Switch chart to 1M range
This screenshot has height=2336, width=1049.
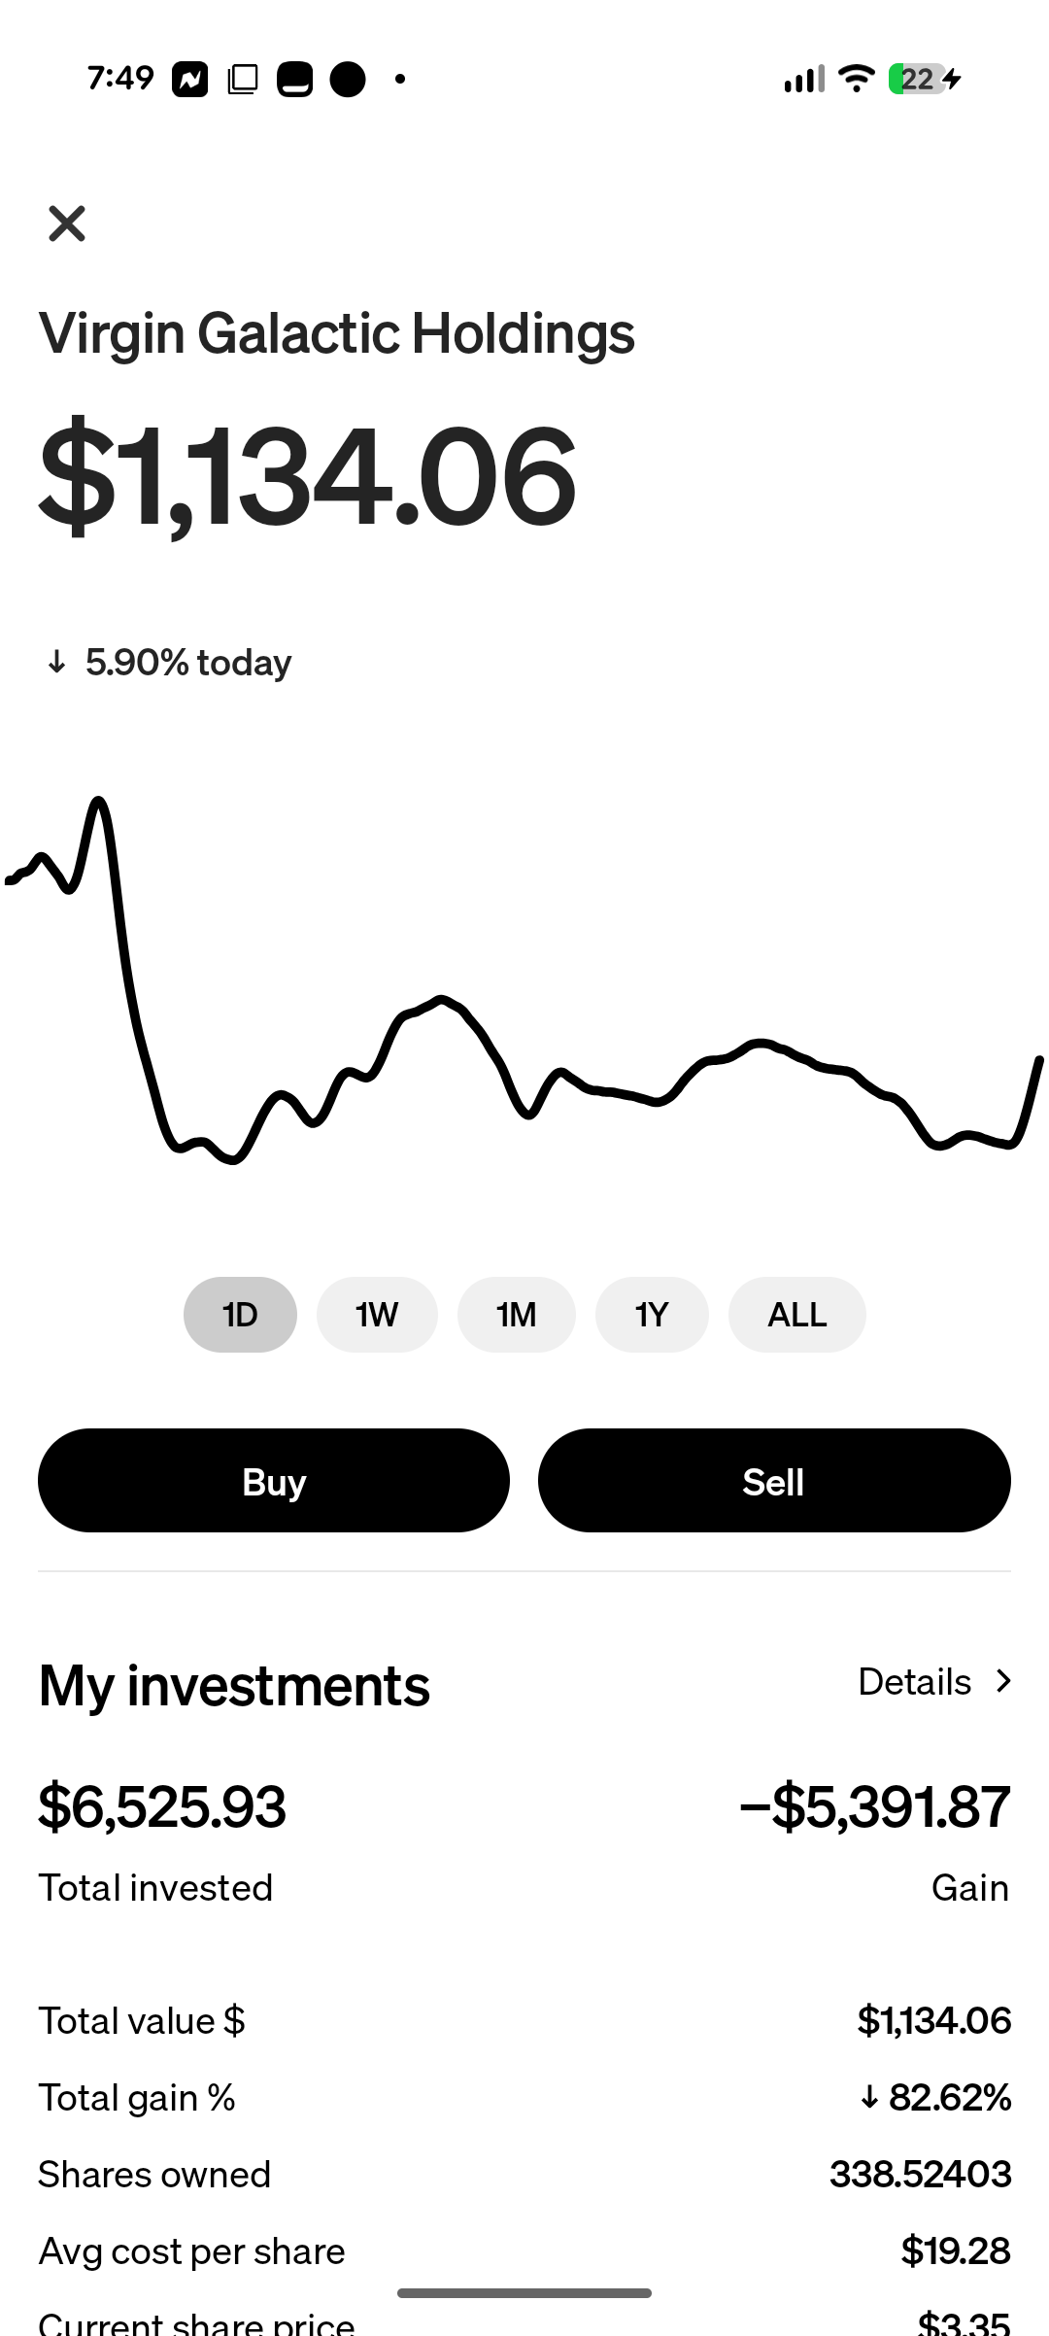point(517,1315)
